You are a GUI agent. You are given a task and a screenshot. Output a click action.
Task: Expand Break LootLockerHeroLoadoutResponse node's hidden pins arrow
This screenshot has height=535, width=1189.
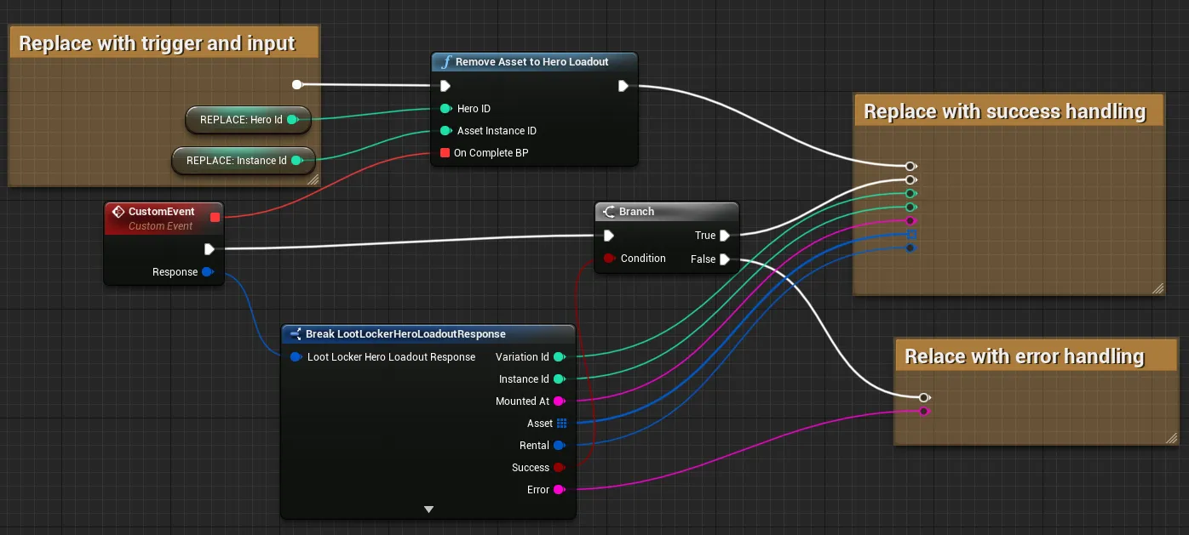(429, 509)
